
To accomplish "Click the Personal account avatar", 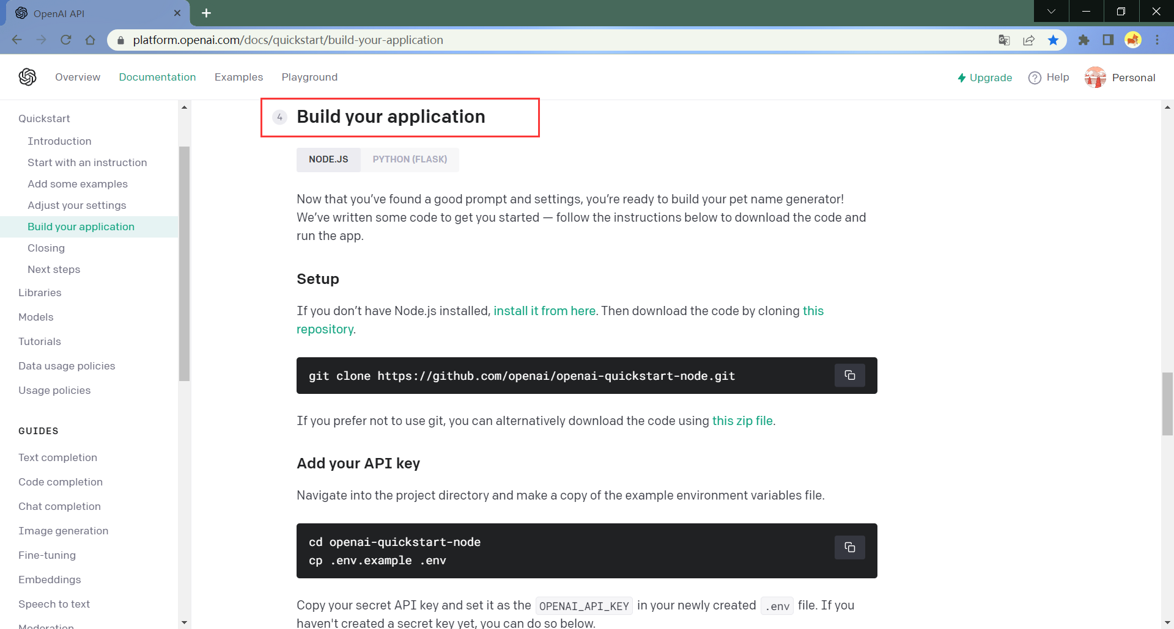I will click(1095, 78).
